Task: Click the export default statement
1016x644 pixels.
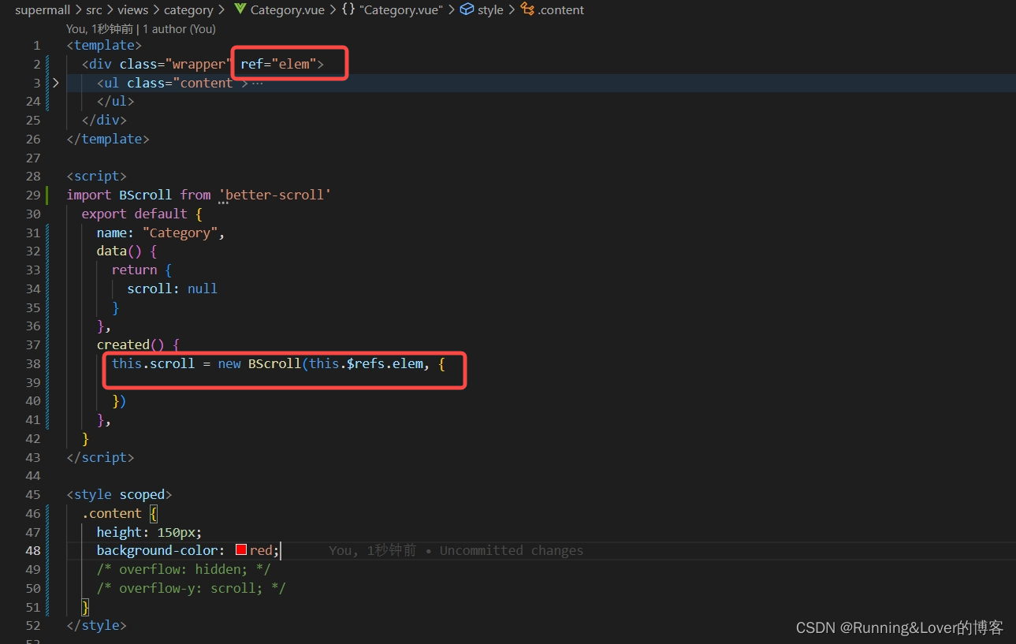Action: coord(134,214)
